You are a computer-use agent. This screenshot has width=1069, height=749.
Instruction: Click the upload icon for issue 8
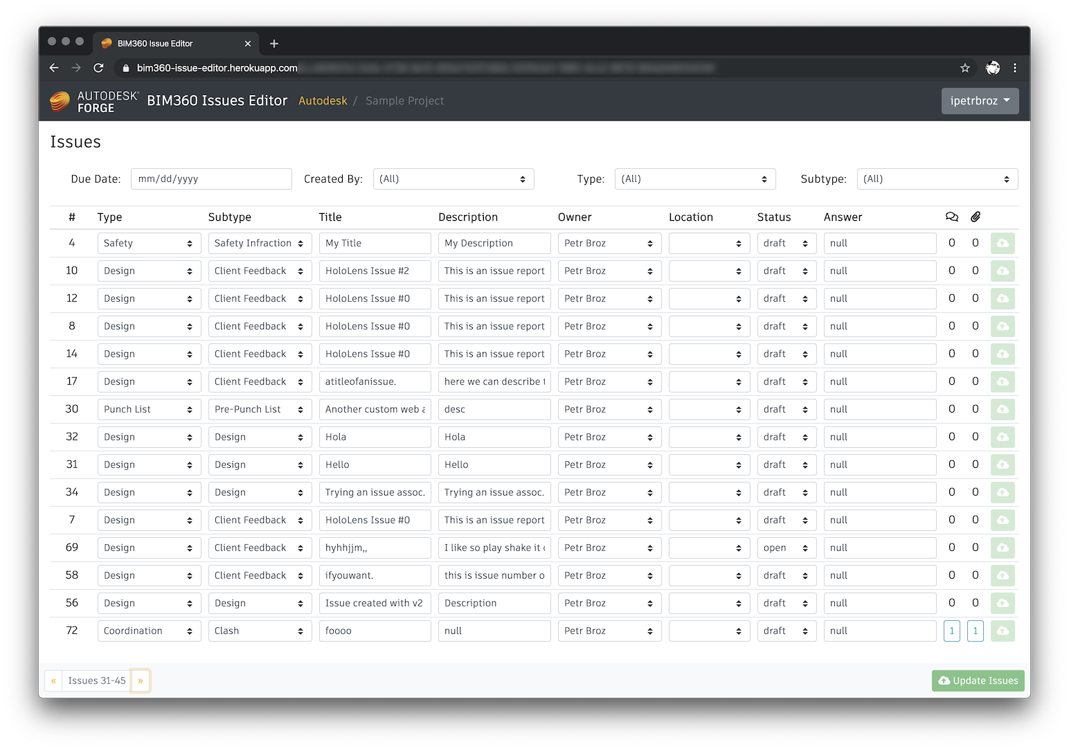pos(1003,326)
